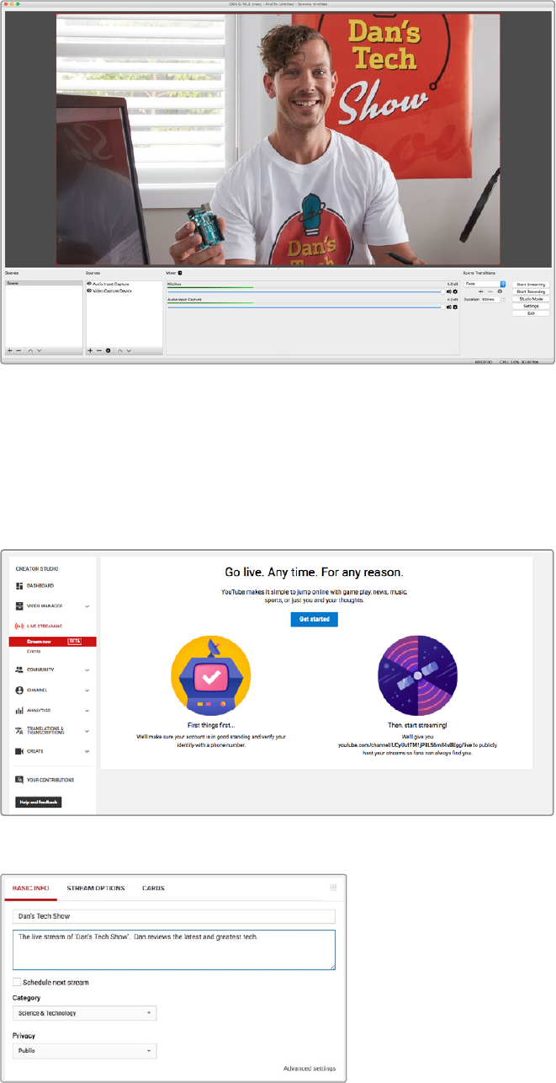556x1083 pixels.
Task: Mute the Audio Input Capture mixer channel
Action: (449, 307)
